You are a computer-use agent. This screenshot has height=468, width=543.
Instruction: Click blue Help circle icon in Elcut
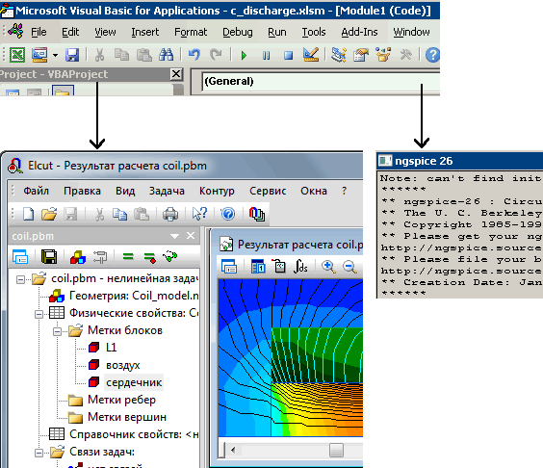(228, 214)
